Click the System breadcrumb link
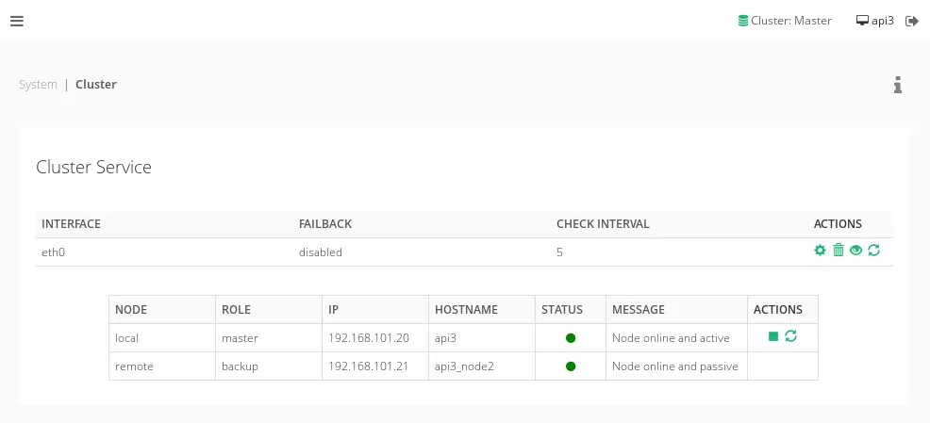The image size is (930, 423). point(38,84)
